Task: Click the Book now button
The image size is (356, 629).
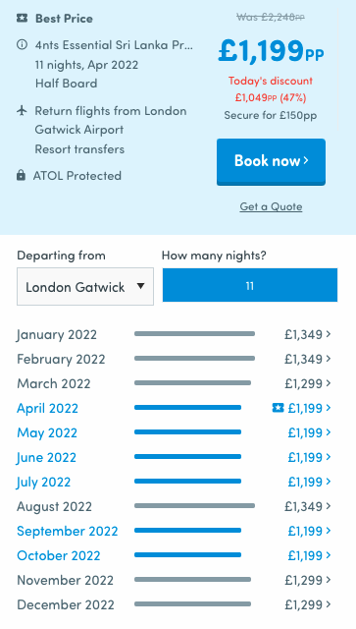Action: coord(271,161)
